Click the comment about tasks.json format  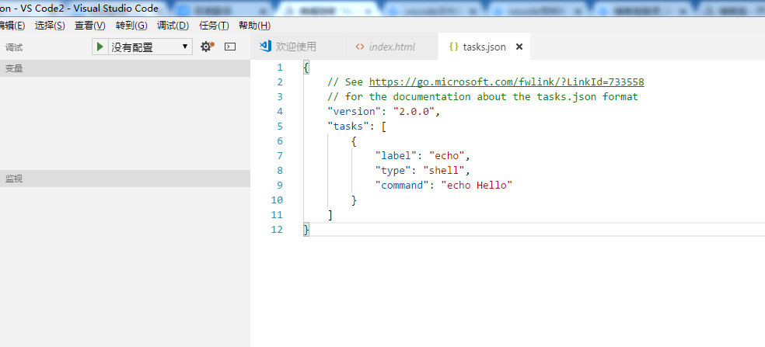coord(483,96)
